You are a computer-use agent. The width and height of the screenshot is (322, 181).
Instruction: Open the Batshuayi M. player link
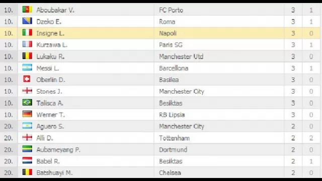(55, 173)
